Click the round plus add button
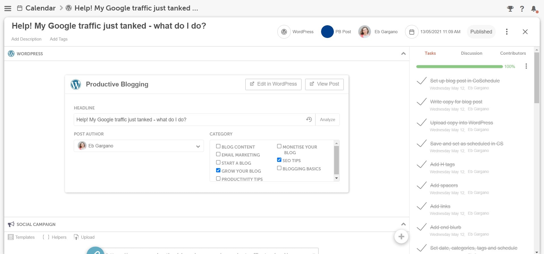544x254 pixels. pyautogui.click(x=401, y=236)
